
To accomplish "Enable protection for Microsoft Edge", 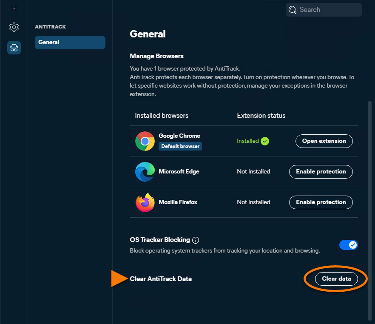I will pyautogui.click(x=321, y=172).
